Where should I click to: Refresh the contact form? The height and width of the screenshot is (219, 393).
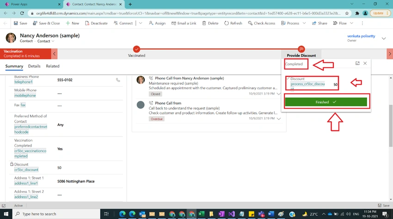(x=233, y=23)
